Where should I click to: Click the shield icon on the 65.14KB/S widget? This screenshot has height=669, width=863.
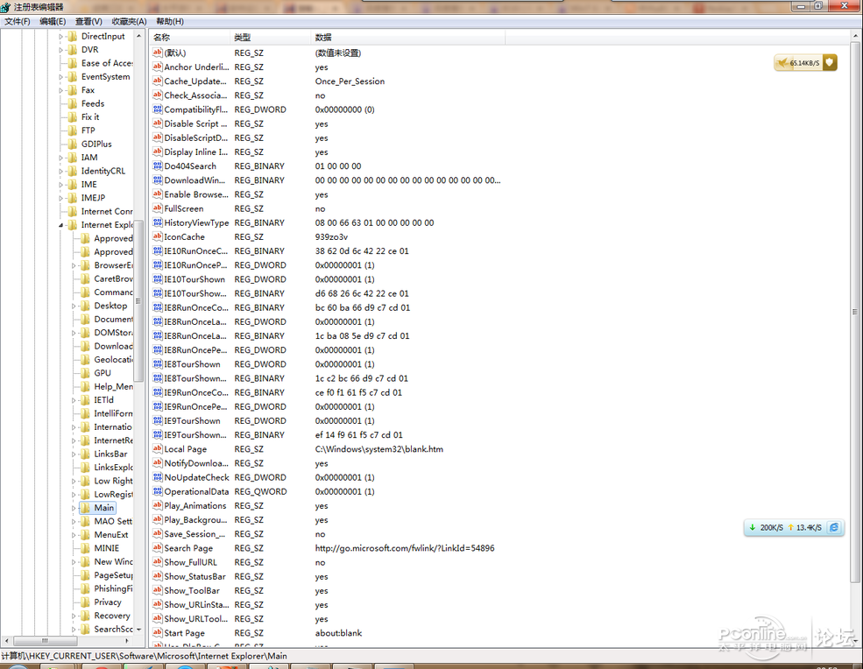[x=829, y=63]
